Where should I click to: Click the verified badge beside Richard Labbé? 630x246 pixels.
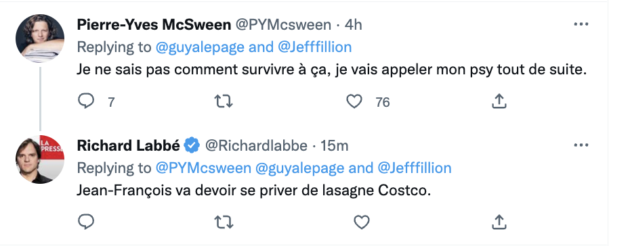click(x=192, y=145)
